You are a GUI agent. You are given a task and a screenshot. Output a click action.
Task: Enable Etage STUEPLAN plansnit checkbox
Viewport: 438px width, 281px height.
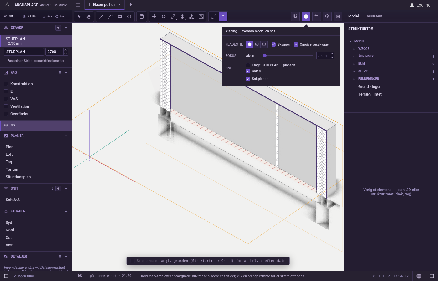click(248, 65)
